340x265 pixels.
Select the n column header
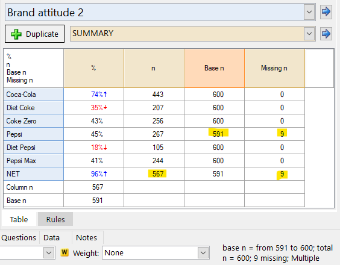(x=154, y=68)
